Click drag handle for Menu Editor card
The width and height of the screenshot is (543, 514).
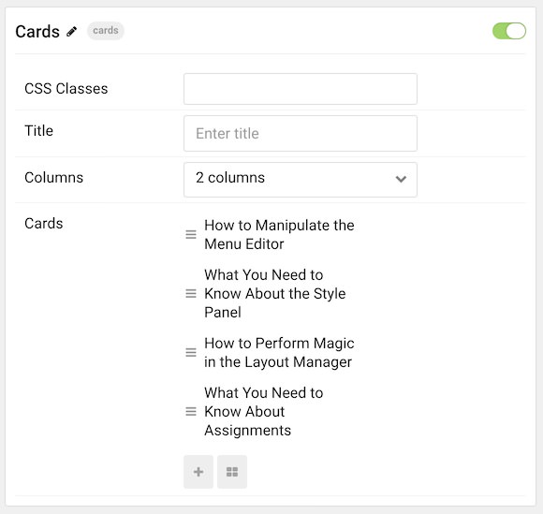pyautogui.click(x=191, y=234)
